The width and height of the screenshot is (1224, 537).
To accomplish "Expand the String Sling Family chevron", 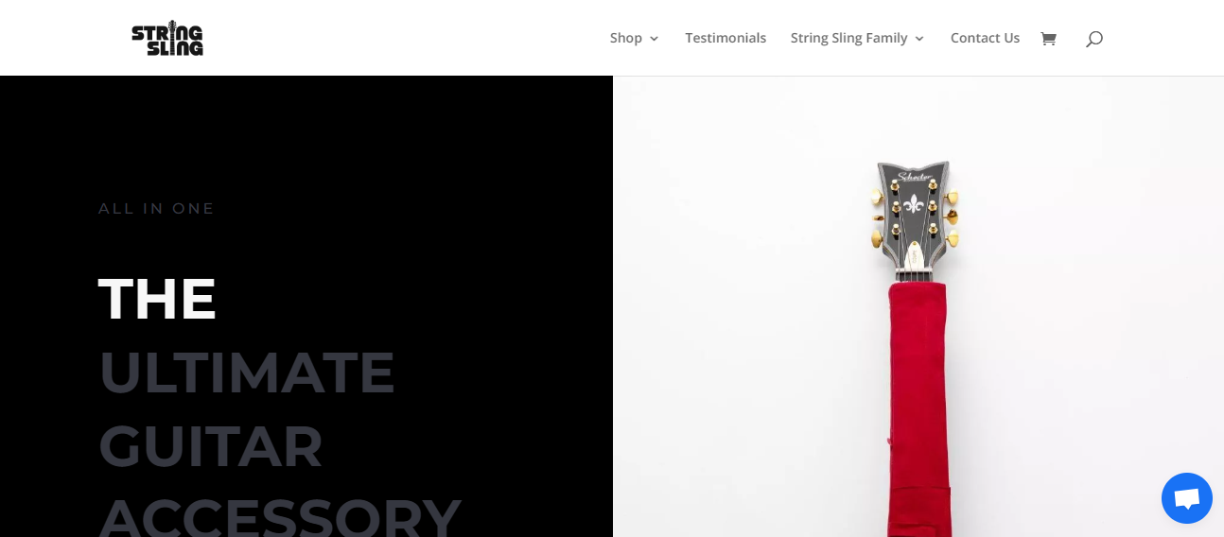I will pos(919,39).
